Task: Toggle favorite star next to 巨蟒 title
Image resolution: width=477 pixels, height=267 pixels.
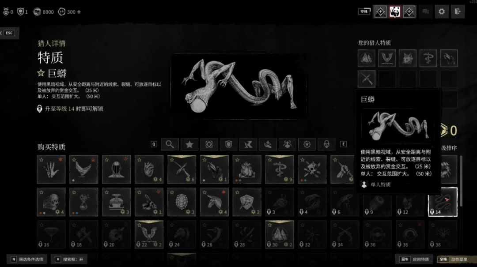Action: [41, 73]
